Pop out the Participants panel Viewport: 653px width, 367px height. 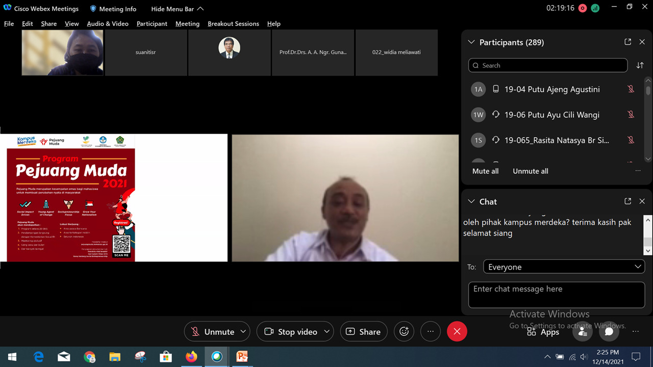click(628, 42)
